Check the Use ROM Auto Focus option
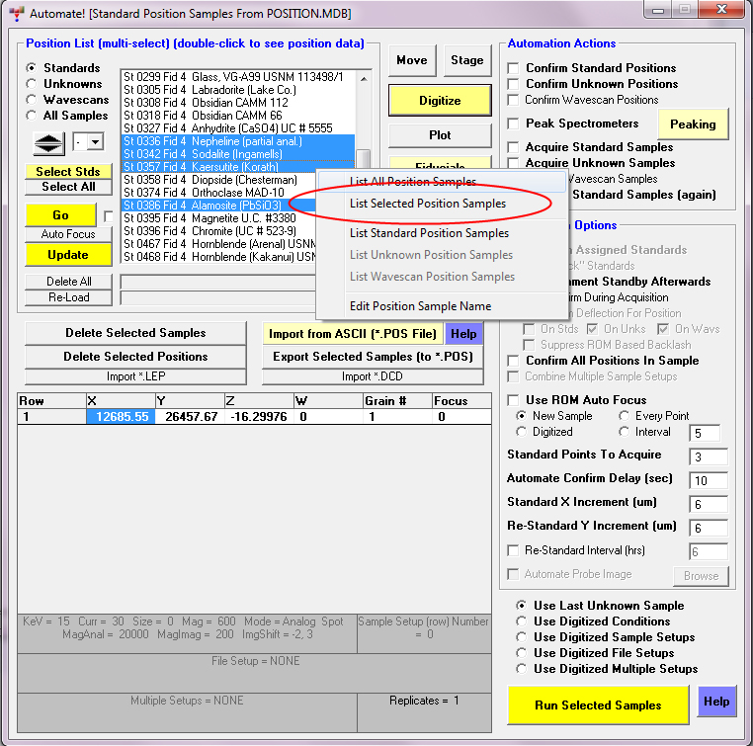Viewport: 753px width, 746px height. [x=514, y=400]
